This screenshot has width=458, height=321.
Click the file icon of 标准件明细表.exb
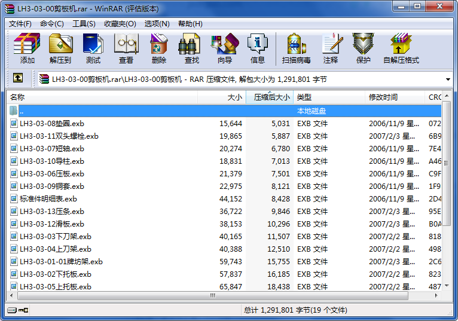(x=14, y=198)
